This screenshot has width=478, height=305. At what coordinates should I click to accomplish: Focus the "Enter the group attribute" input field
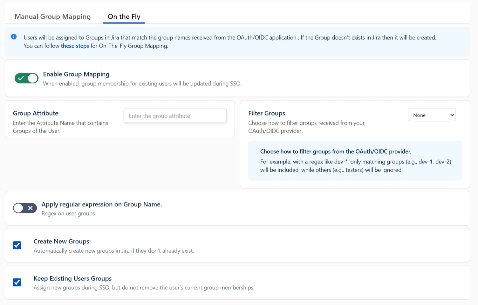click(x=175, y=116)
